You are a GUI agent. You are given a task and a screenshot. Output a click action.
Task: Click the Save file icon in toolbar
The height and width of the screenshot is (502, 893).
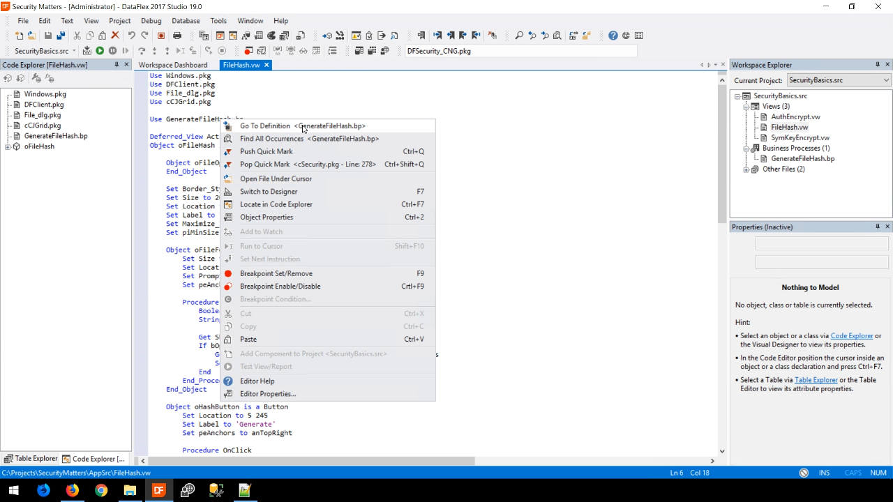tap(47, 36)
